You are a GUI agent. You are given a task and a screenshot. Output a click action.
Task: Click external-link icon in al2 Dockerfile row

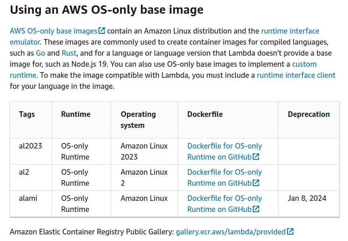click(256, 183)
